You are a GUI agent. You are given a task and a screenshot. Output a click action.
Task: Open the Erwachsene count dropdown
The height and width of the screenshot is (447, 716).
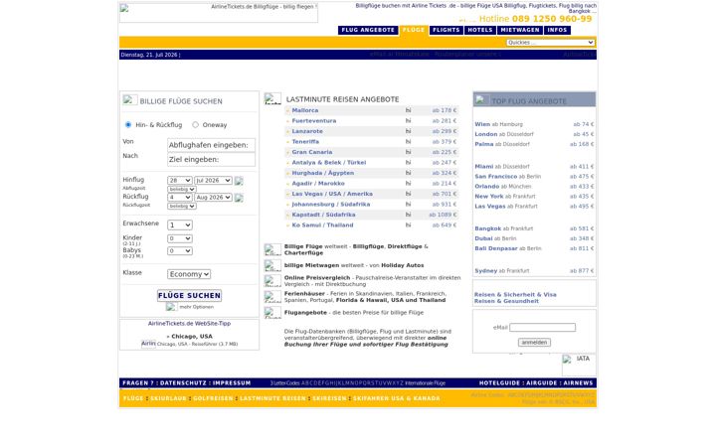pyautogui.click(x=179, y=224)
